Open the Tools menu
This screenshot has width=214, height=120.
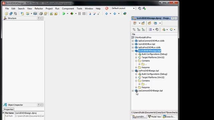point(79,8)
